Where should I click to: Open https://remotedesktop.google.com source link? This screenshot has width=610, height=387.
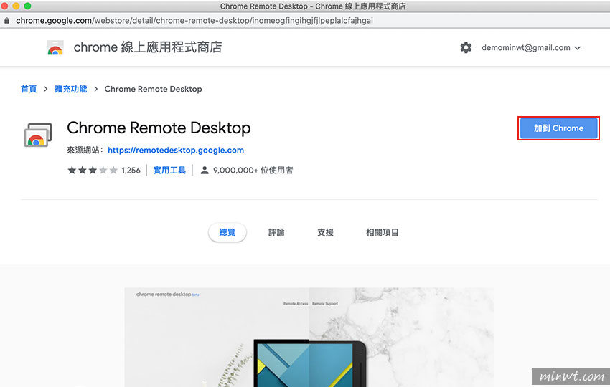(x=176, y=150)
